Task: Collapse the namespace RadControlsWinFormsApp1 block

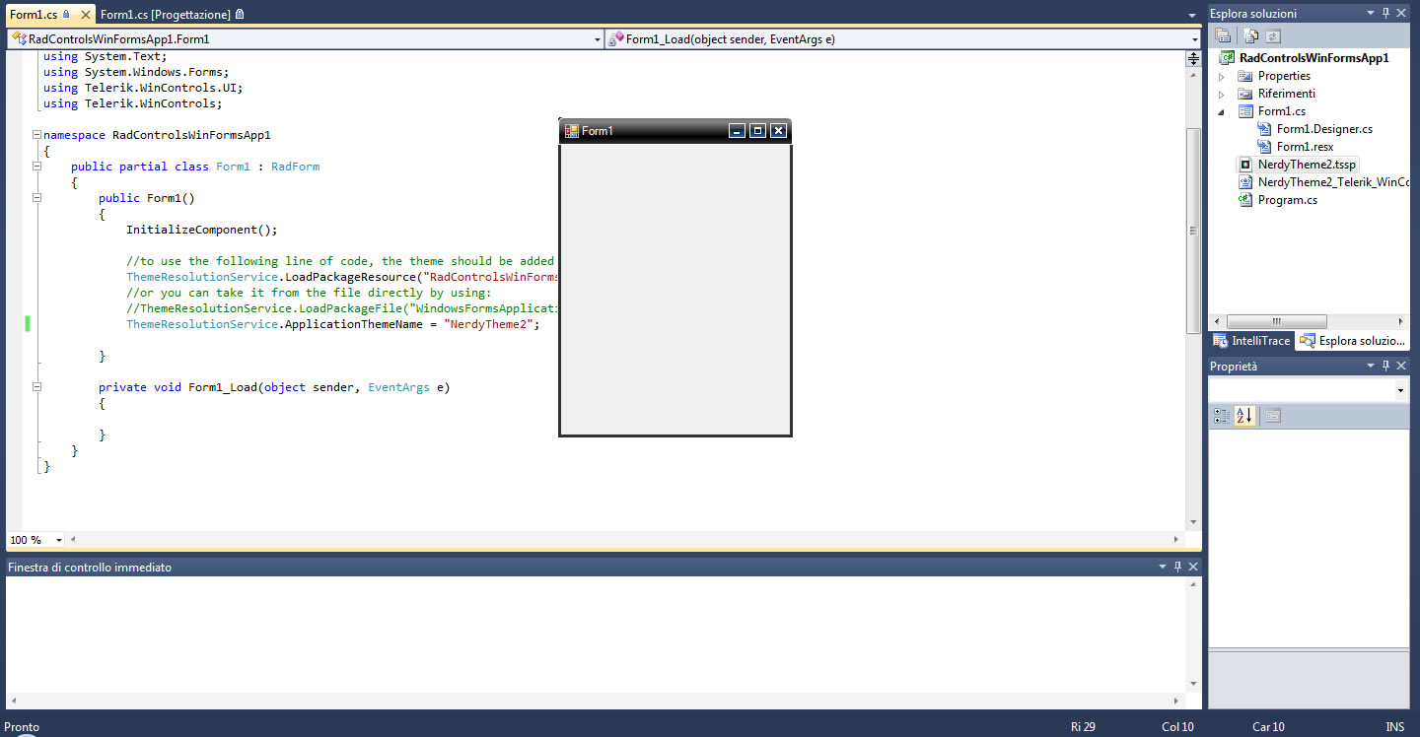Action: pos(36,135)
